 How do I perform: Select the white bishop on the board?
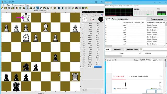tap(46, 28)
